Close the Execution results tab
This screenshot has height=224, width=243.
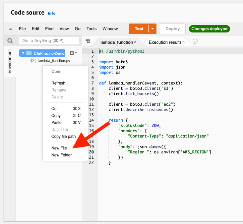point(183,42)
